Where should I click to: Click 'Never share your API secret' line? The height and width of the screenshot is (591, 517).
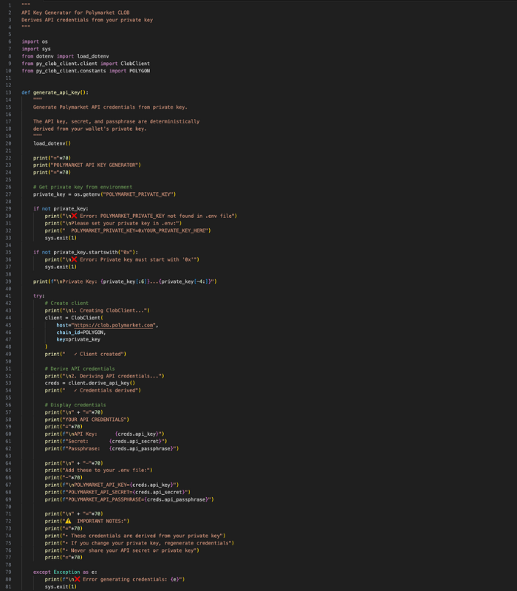(x=122, y=550)
